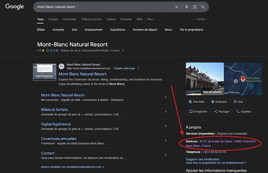
Task: Expand chevron for Billets et forfaits
Action: [x=165, y=112]
